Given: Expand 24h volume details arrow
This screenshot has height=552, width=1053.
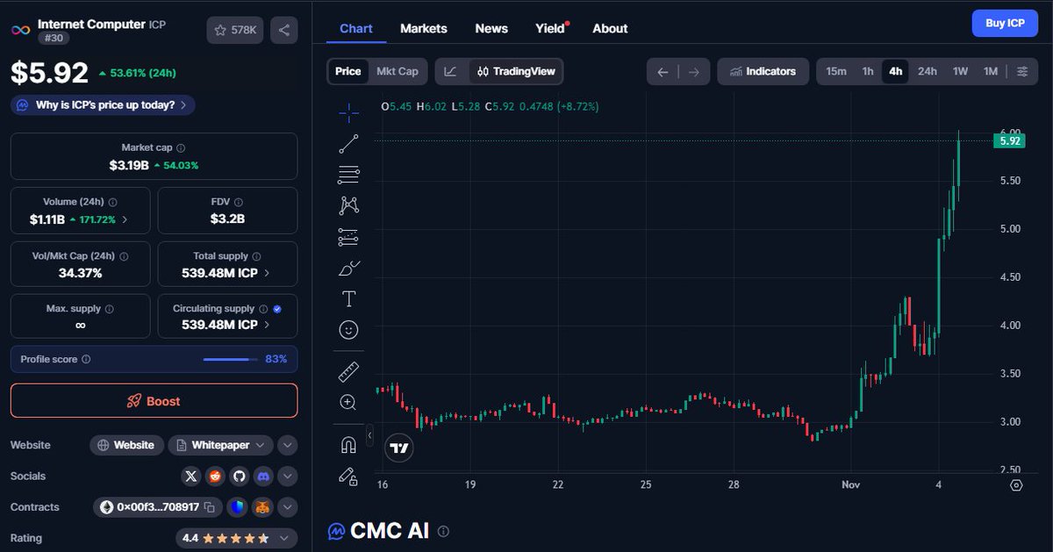Looking at the screenshot, I should click(x=125, y=219).
